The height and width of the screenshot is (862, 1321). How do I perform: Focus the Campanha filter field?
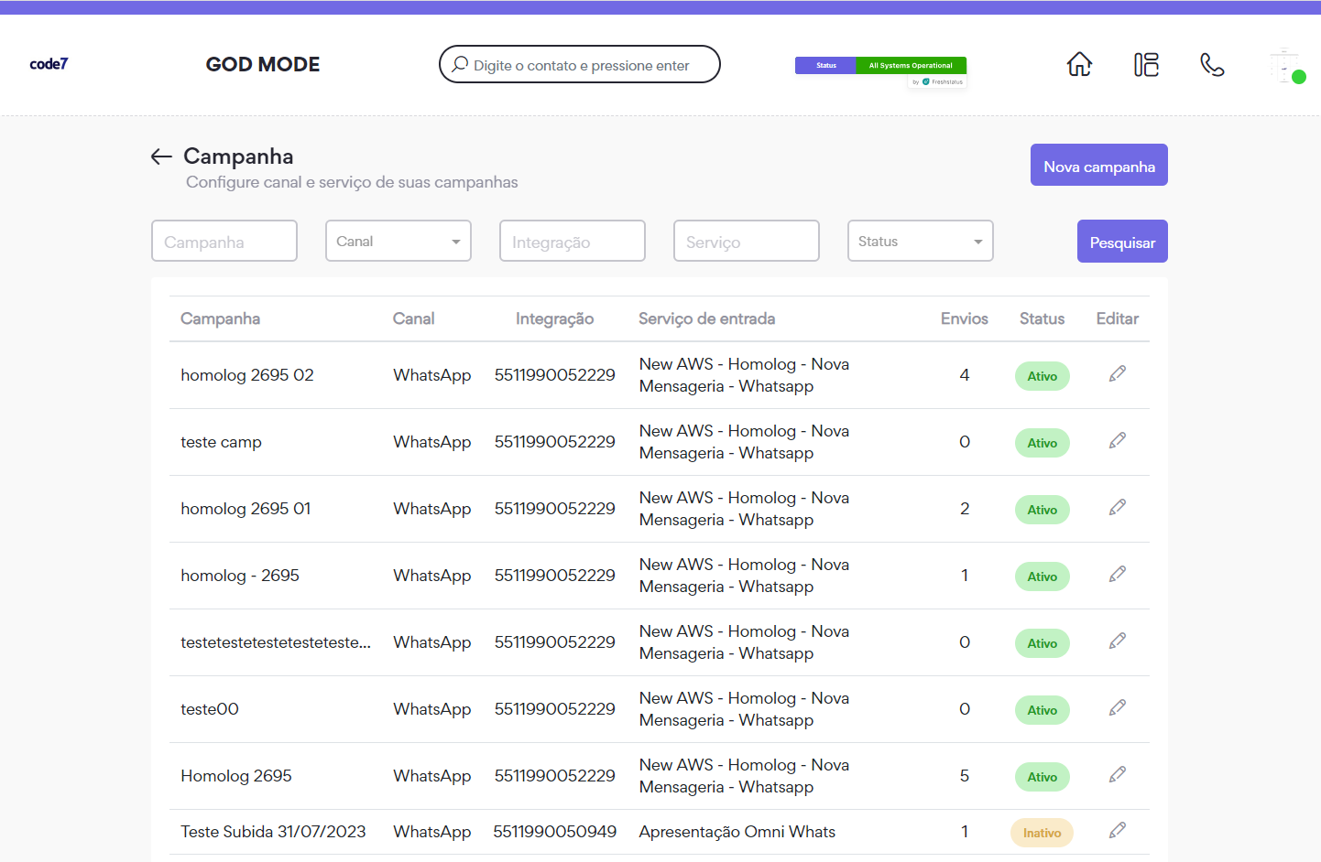coord(224,241)
